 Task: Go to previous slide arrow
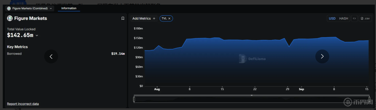[51, 56]
